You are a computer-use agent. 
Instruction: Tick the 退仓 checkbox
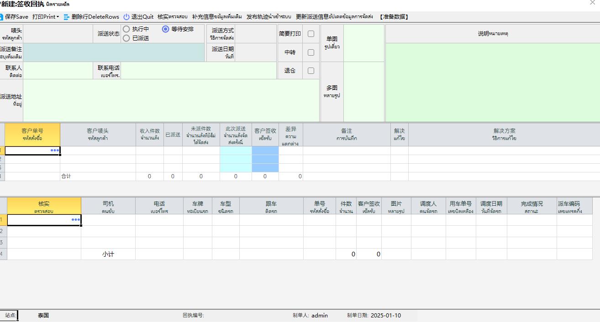[311, 71]
